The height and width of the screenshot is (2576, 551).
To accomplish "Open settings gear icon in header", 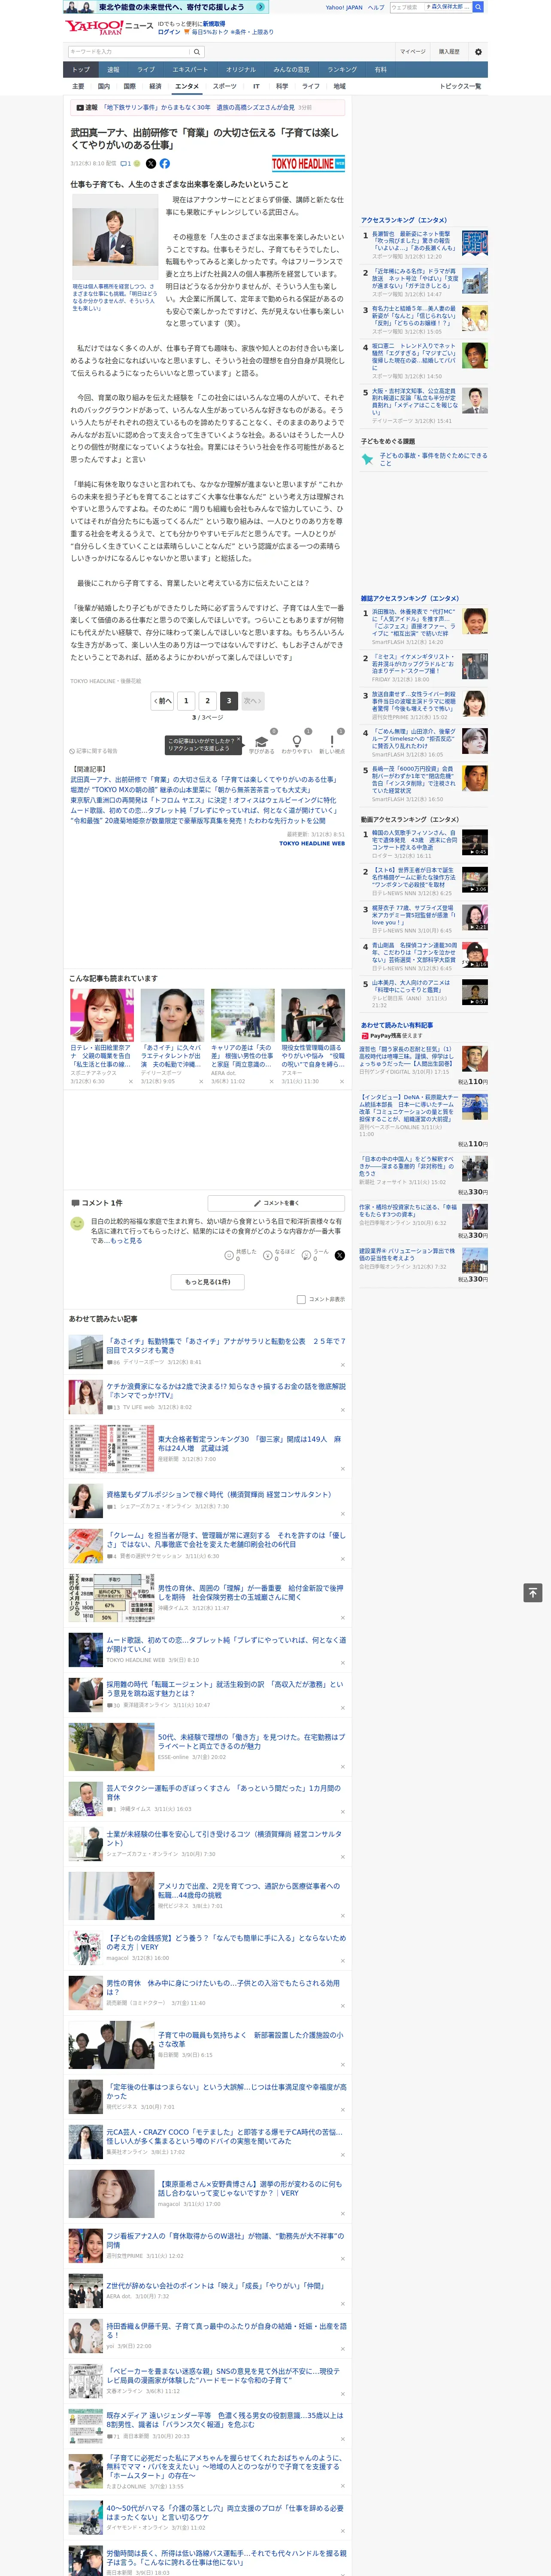I will click(x=478, y=52).
